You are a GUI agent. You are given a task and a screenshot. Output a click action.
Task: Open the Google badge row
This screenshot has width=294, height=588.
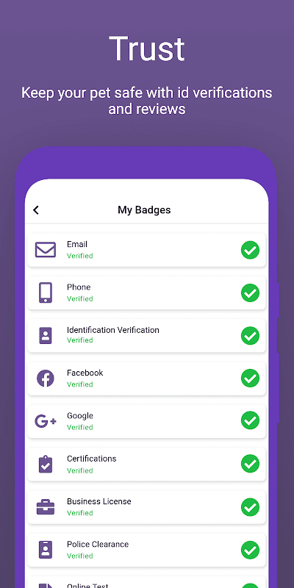(146, 421)
